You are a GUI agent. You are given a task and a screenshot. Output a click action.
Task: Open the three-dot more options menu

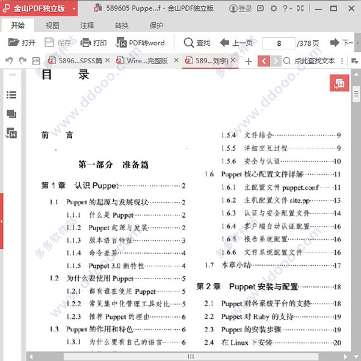click(x=342, y=61)
